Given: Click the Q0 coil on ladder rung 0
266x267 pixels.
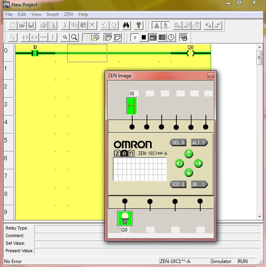Looking at the screenshot, I should pyautogui.click(x=190, y=53).
